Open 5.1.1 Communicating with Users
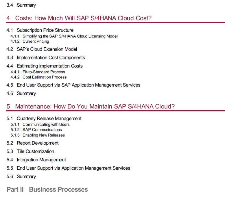This screenshot has height=200, width=225. point(40,125)
